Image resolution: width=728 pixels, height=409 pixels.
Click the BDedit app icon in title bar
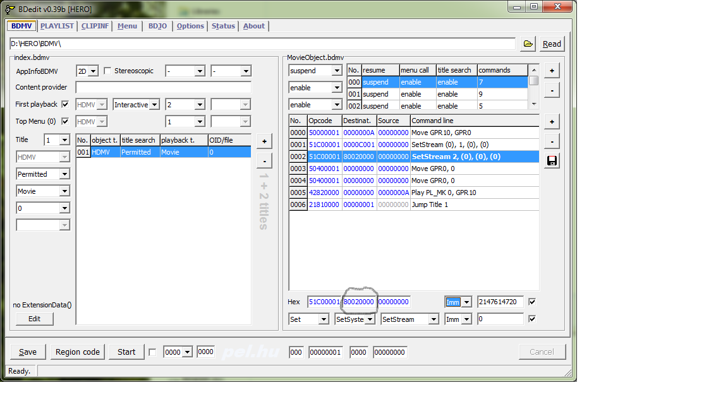coord(9,9)
